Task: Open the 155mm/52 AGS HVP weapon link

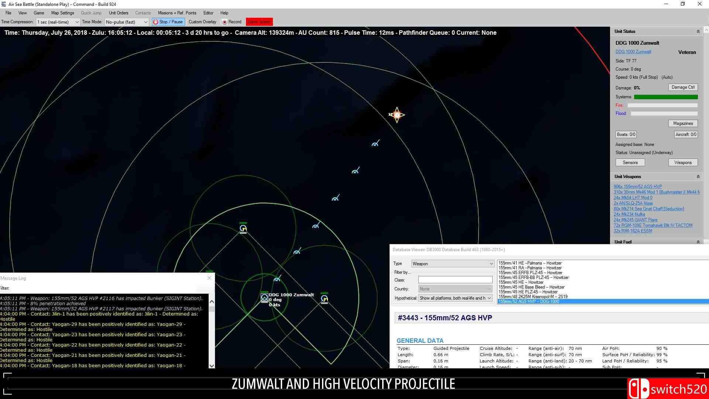Action: point(637,187)
